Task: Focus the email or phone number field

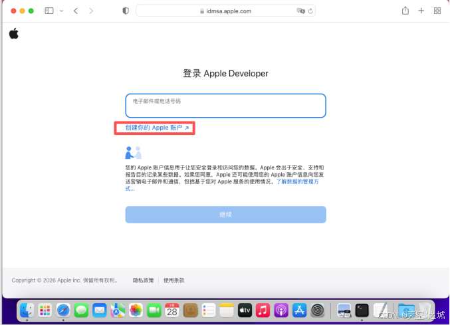Action: (225, 106)
